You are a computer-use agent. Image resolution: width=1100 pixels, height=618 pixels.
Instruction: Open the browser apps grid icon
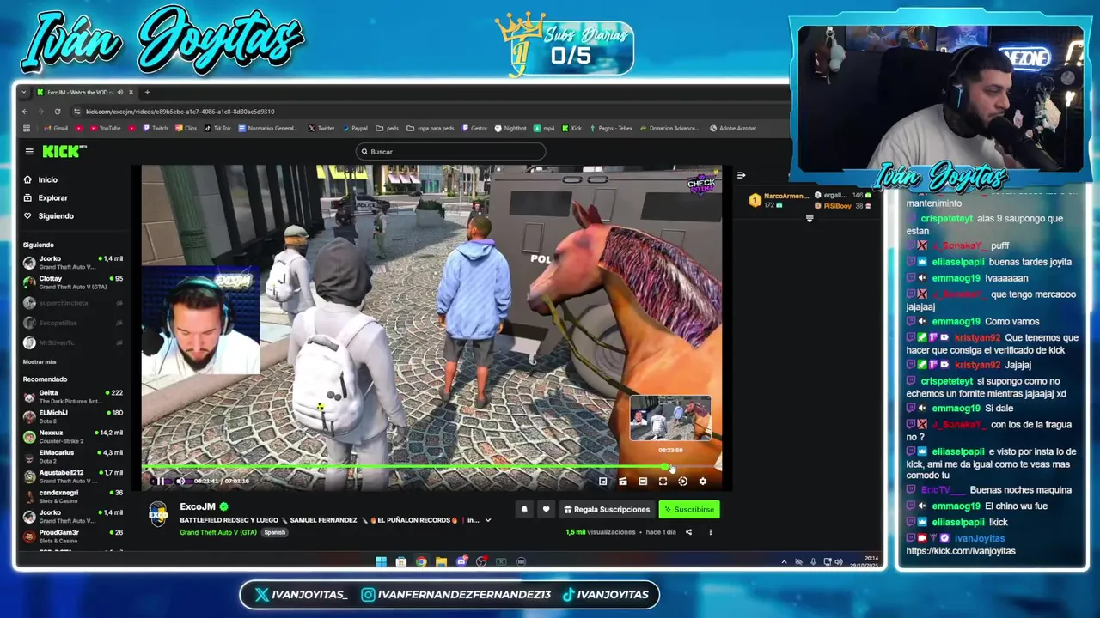pos(26,129)
